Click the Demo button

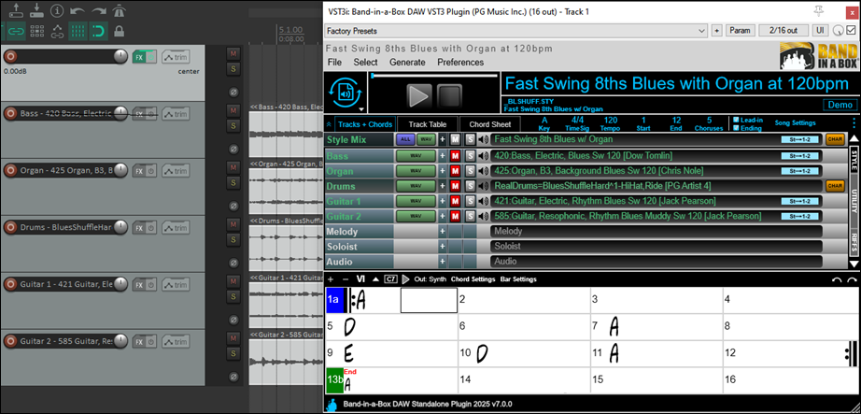pos(840,105)
